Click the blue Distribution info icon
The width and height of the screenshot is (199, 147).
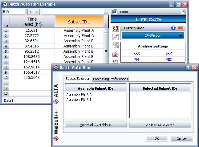(173, 28)
